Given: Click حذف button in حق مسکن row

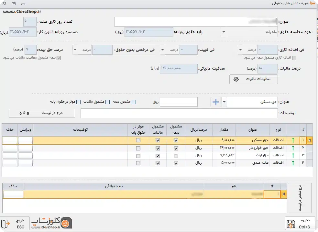Looking at the screenshot, I should (x=10, y=140).
